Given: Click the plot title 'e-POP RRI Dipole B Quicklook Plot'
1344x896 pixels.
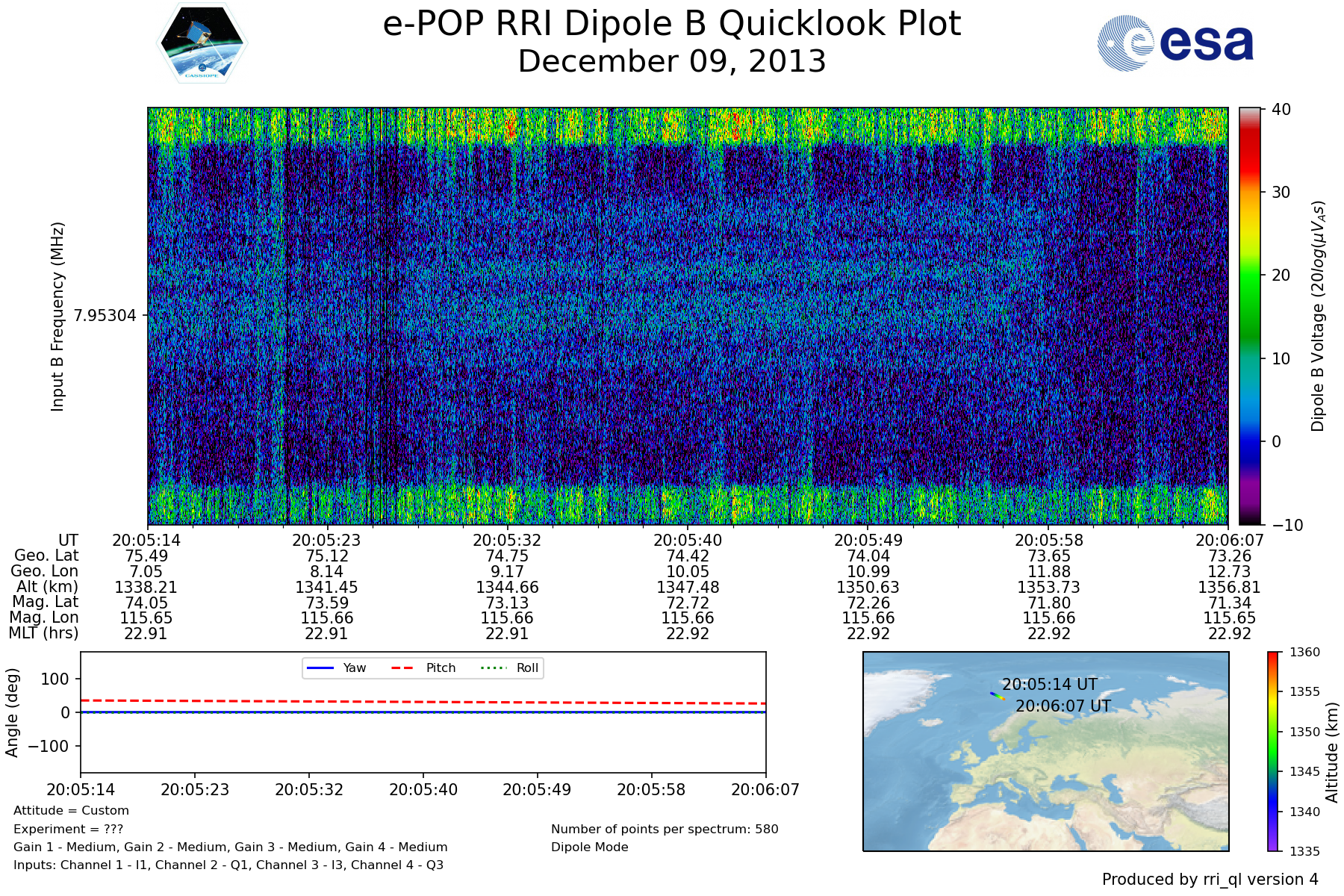Looking at the screenshot, I should point(671,24).
